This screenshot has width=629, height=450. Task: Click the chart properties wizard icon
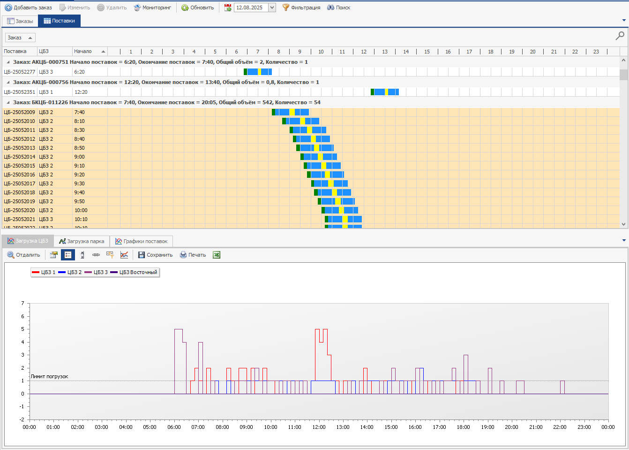54,255
